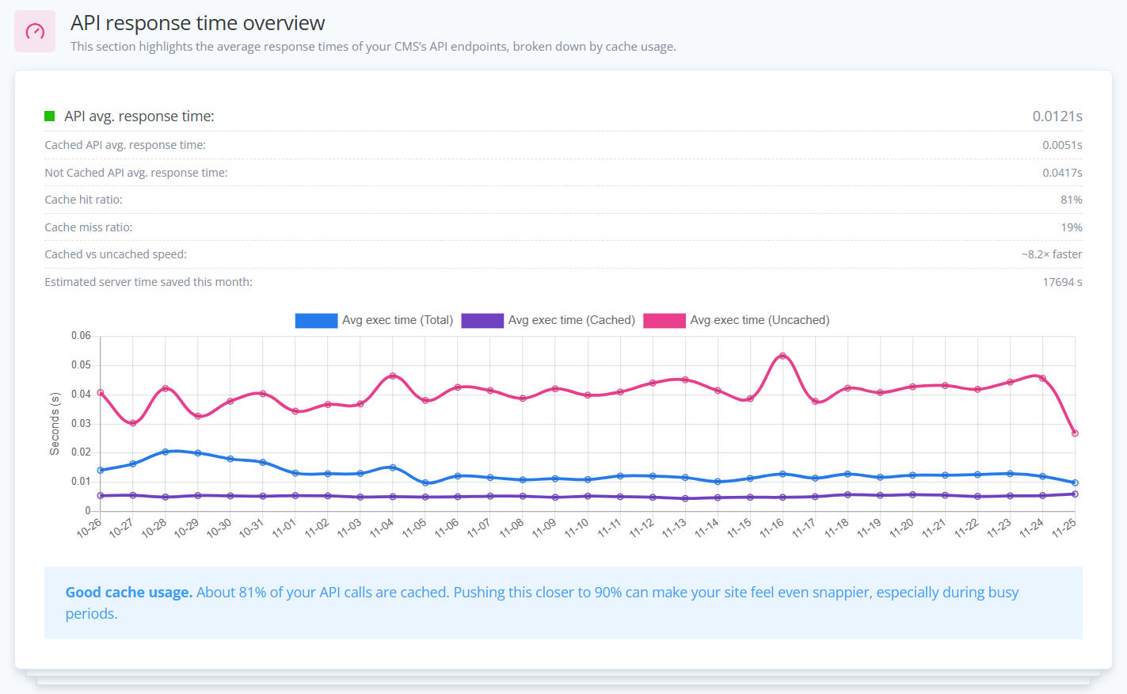
Task: Click the total exec time data point at 10-28
Action: (166, 452)
